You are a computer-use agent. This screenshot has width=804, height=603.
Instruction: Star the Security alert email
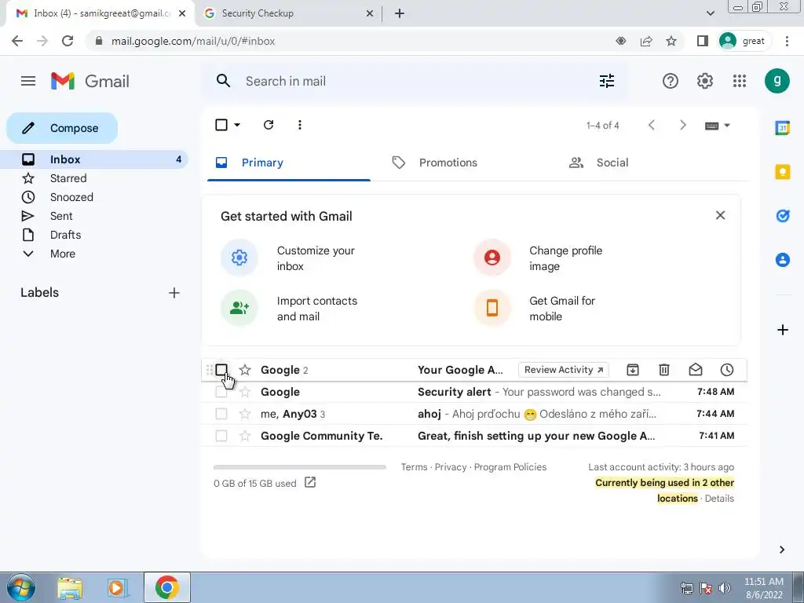point(245,392)
